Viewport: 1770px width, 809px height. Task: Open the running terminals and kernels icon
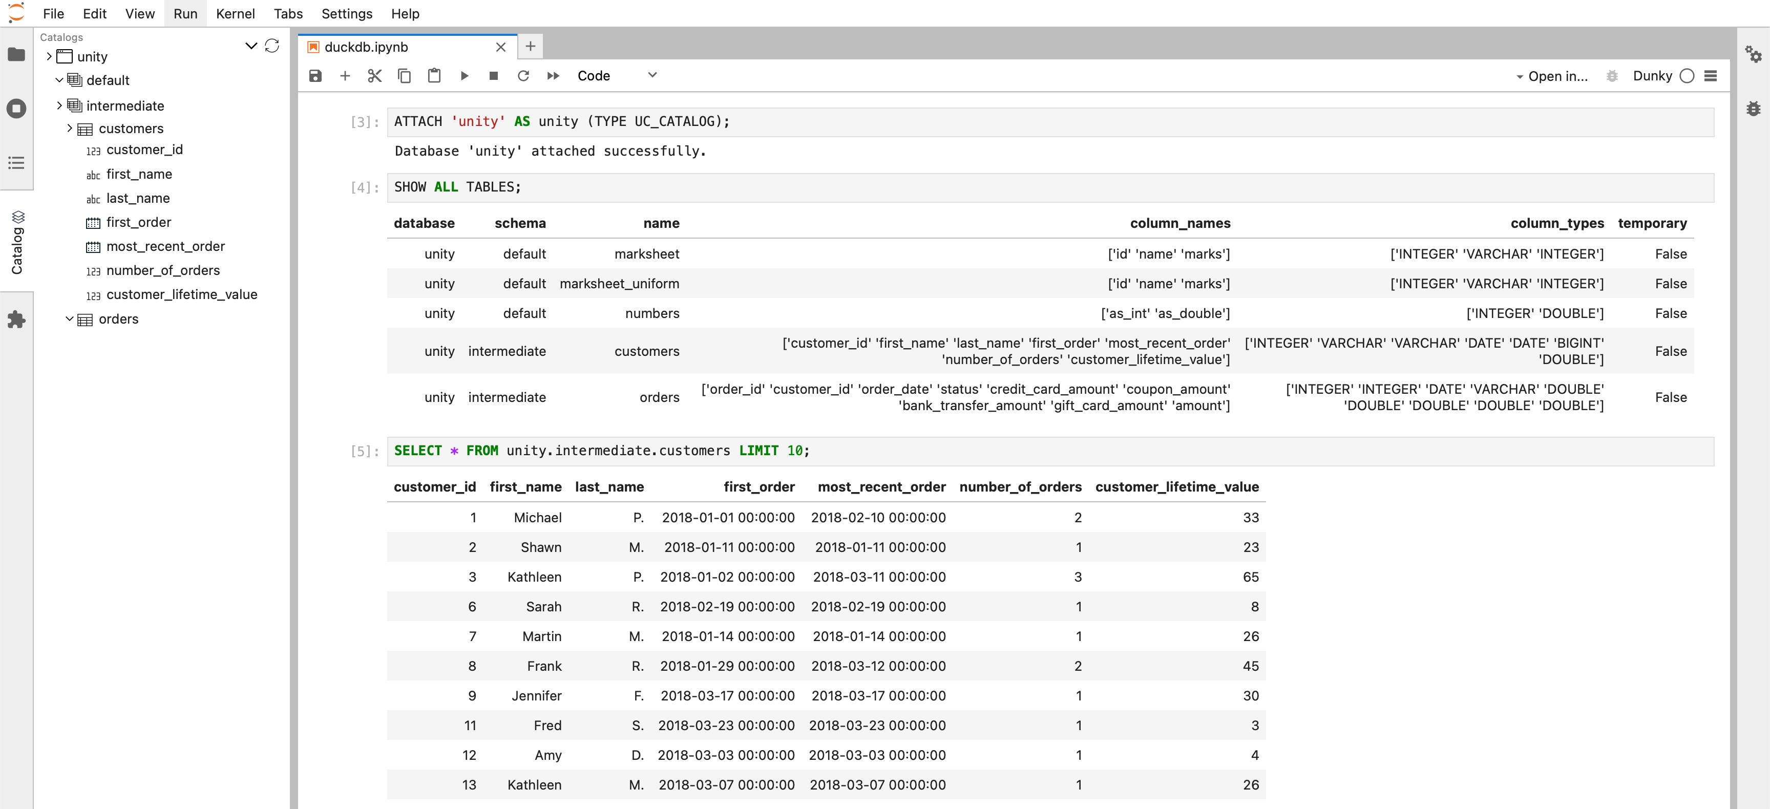16,109
